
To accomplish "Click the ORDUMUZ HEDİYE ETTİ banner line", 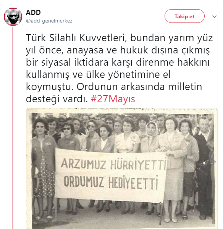I will click(x=111, y=182).
